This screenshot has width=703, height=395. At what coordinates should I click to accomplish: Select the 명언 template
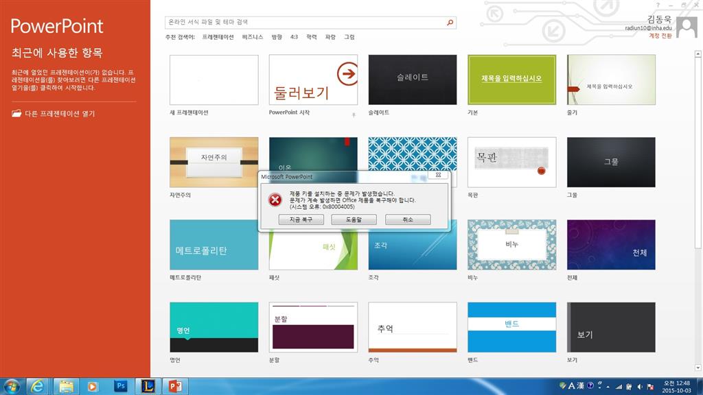tap(214, 327)
